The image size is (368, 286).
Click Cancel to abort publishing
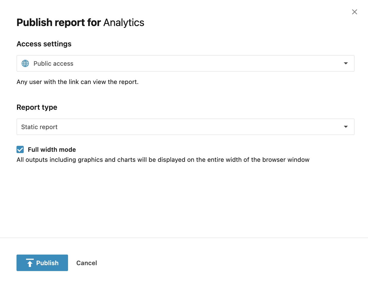coord(86,263)
